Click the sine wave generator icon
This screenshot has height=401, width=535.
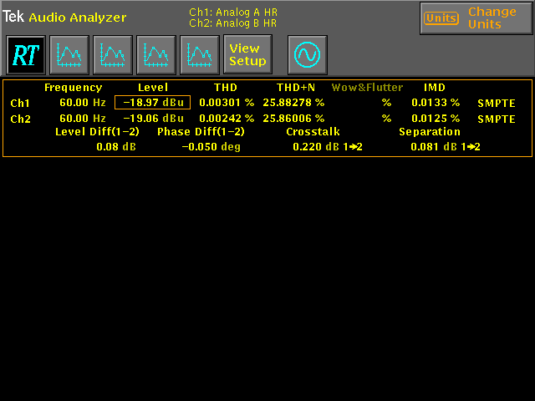308,55
